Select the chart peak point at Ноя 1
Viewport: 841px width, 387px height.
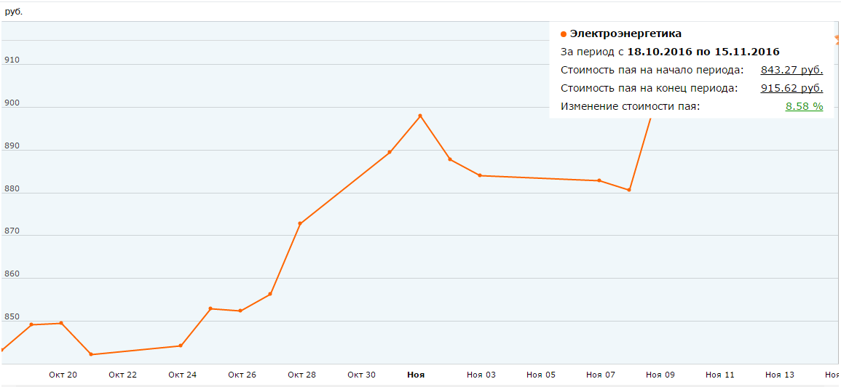point(420,116)
